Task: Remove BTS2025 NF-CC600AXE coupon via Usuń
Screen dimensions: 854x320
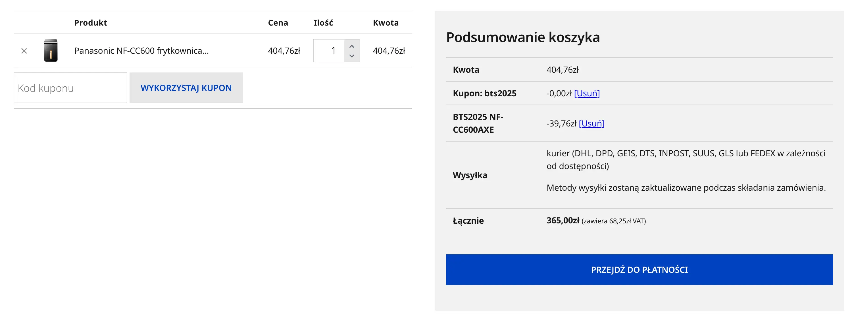Action: click(591, 124)
